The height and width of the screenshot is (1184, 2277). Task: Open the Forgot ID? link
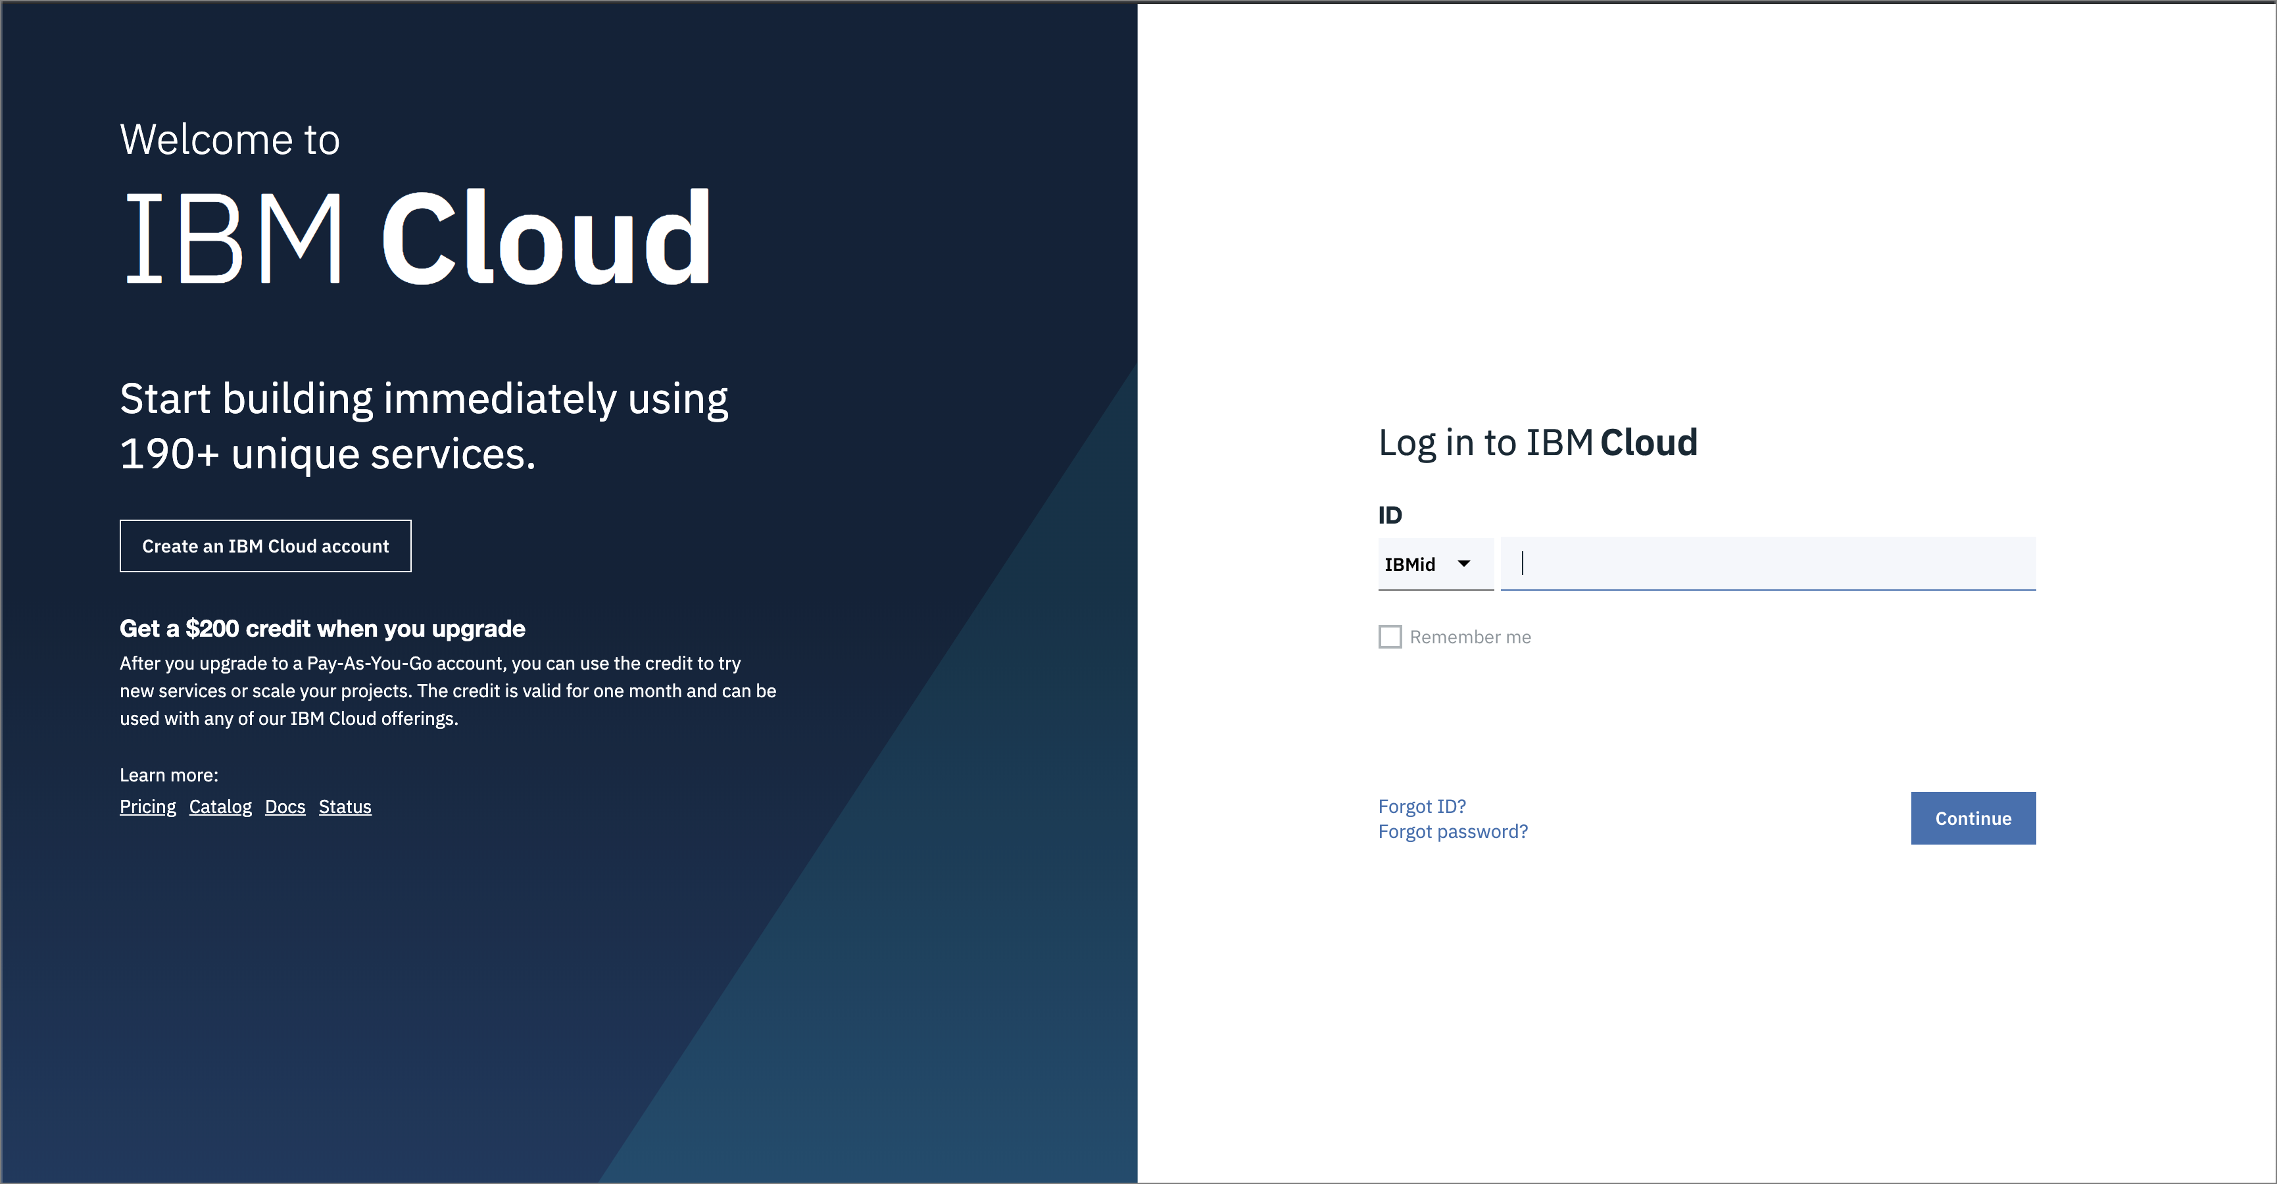tap(1421, 806)
